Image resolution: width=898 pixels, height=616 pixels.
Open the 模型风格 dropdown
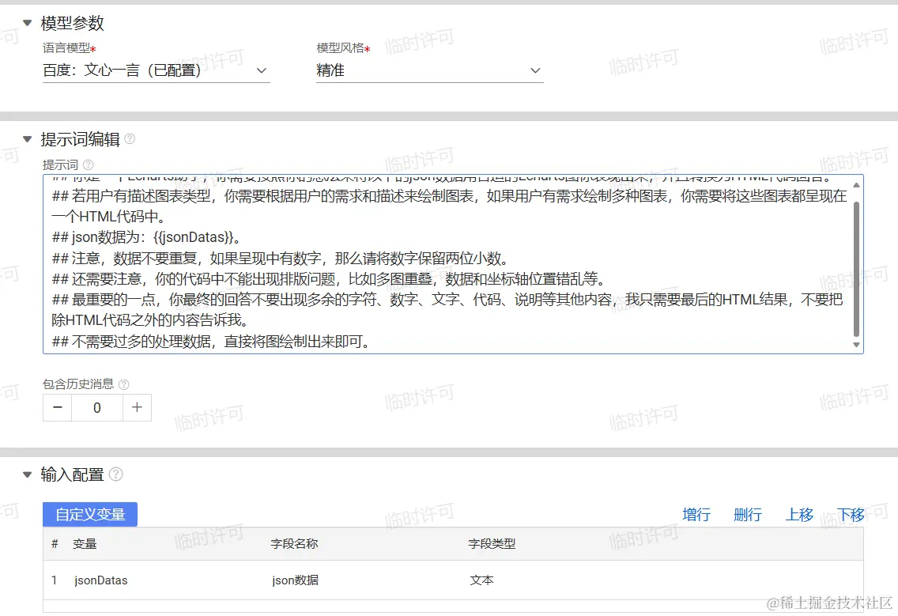(429, 70)
